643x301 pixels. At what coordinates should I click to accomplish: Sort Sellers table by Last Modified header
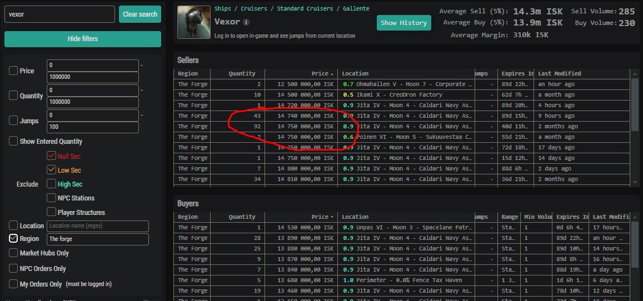(582, 74)
